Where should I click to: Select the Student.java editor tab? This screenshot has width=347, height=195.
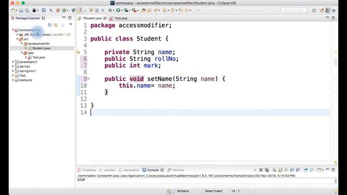[x=92, y=18]
